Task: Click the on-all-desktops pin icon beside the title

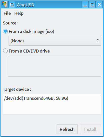Action: (x=12, y=5)
